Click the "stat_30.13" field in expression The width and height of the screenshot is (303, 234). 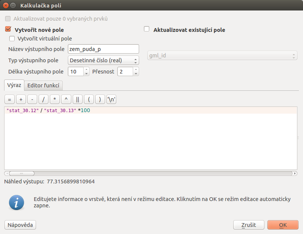point(60,111)
